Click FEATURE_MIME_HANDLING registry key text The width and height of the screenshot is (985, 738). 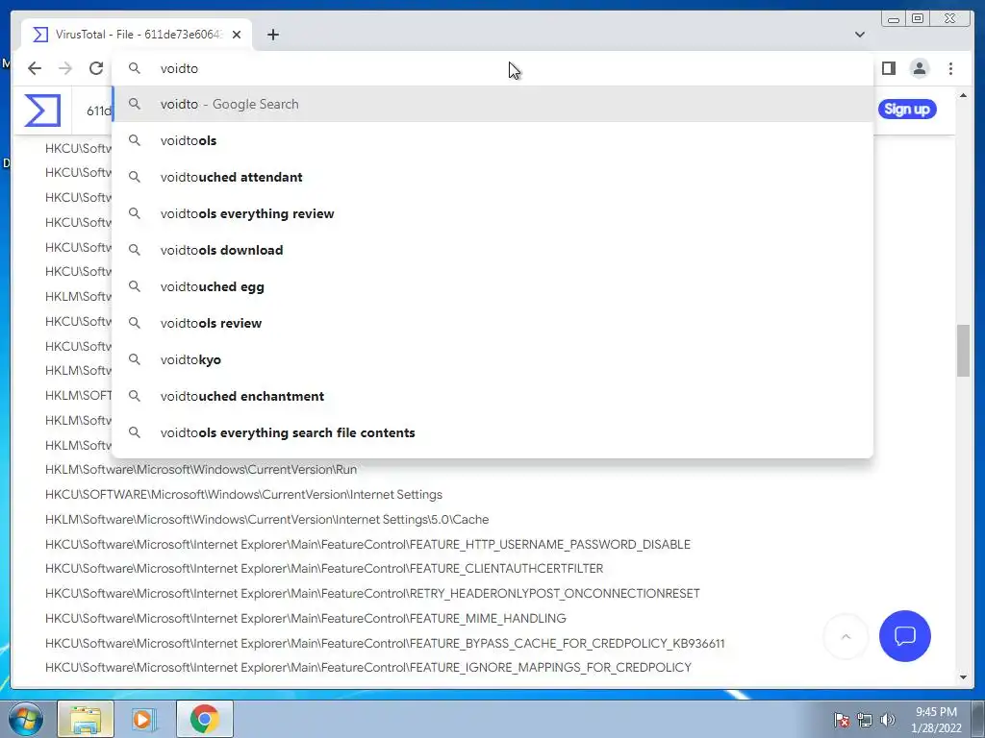[x=305, y=619]
